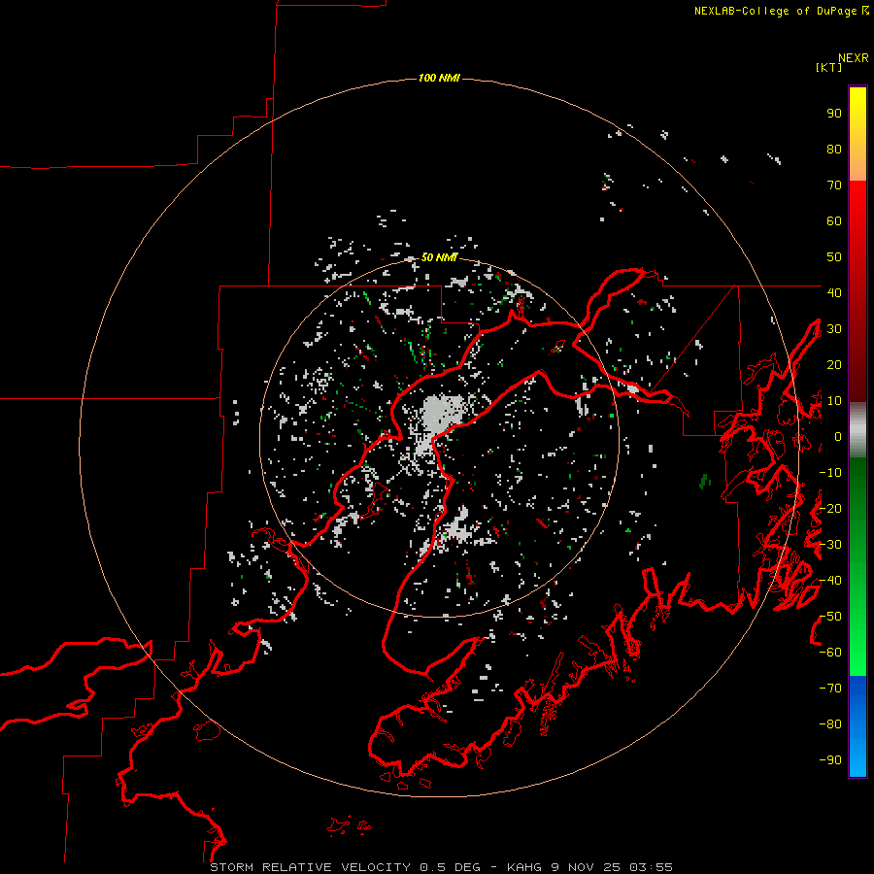
Task: Select the 50 value on the velocity scale
Action: [834, 257]
